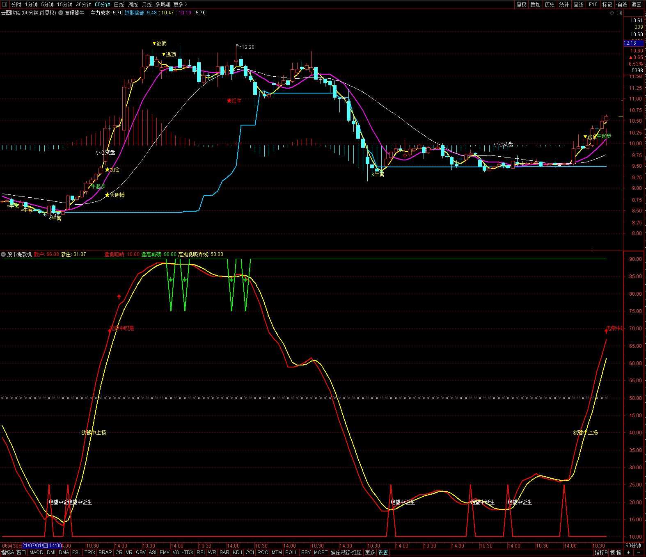Expand the 股市提款机 indicator dropdown arrow

tap(4, 254)
